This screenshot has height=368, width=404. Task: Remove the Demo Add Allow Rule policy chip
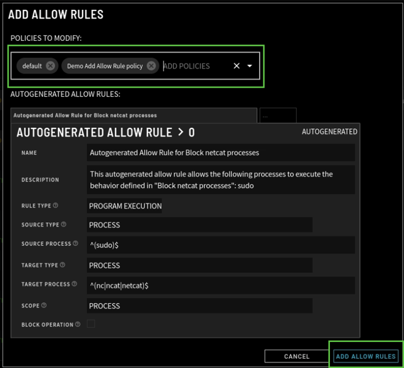click(x=151, y=66)
